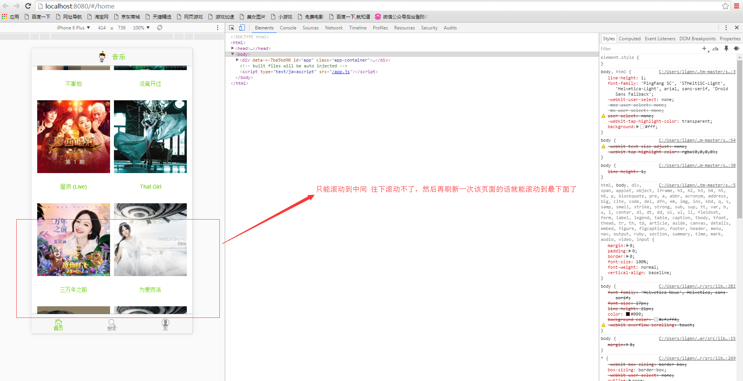Click the animations diamond icon in Styles
Image resolution: width=743 pixels, height=381 pixels.
(x=736, y=48)
